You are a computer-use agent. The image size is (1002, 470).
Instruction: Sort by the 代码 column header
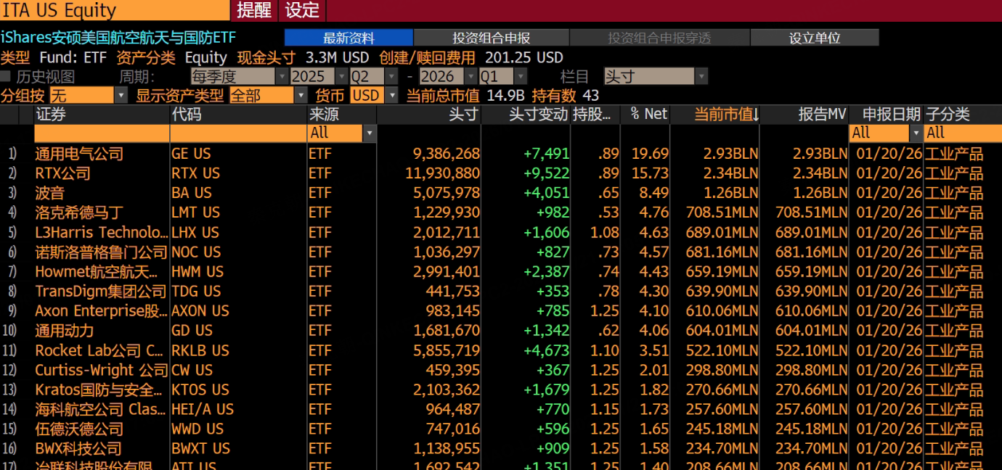click(187, 114)
